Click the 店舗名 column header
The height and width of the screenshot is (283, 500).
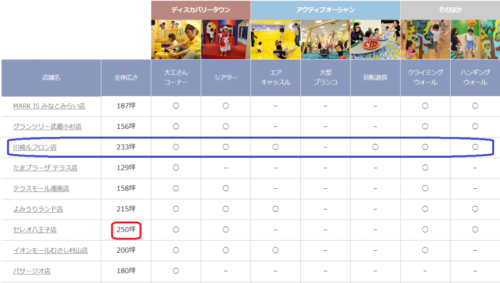click(x=51, y=78)
